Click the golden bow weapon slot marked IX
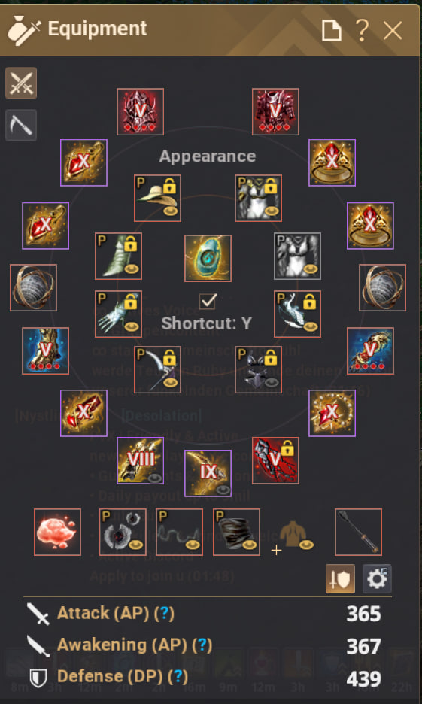This screenshot has height=704, width=422. pyautogui.click(x=208, y=473)
